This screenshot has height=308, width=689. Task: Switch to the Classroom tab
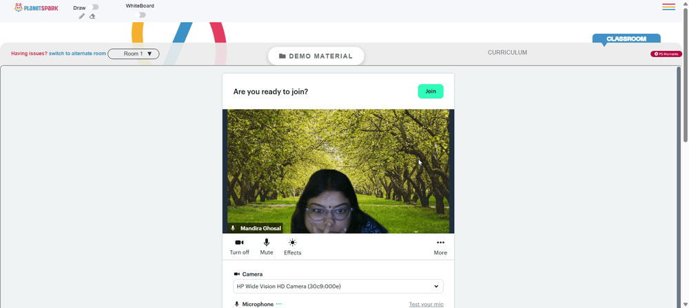click(626, 38)
